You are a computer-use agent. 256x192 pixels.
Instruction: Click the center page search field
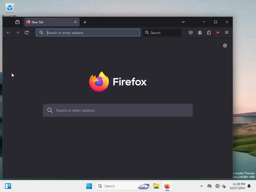coord(118,110)
